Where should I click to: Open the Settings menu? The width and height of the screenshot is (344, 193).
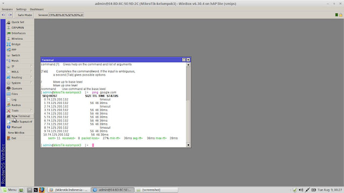pos(21,9)
